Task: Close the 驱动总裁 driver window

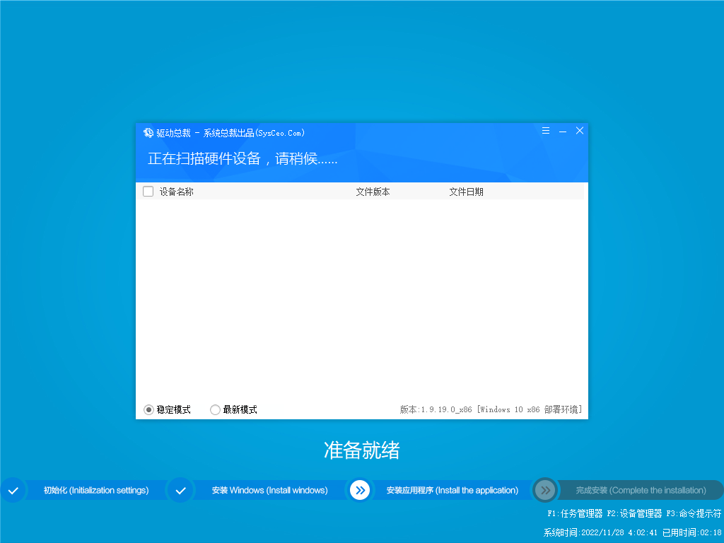Action: click(580, 132)
